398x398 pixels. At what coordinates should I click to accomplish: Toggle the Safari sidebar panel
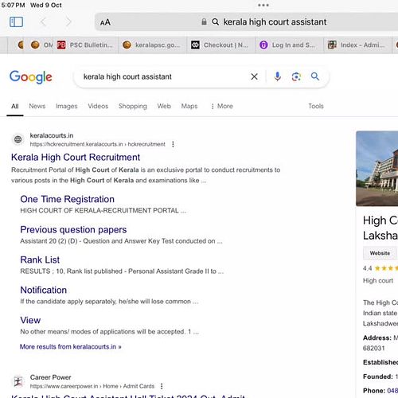coord(16,22)
